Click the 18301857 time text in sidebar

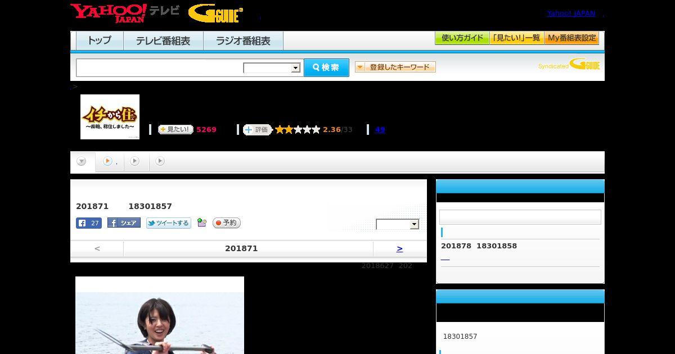point(460,337)
